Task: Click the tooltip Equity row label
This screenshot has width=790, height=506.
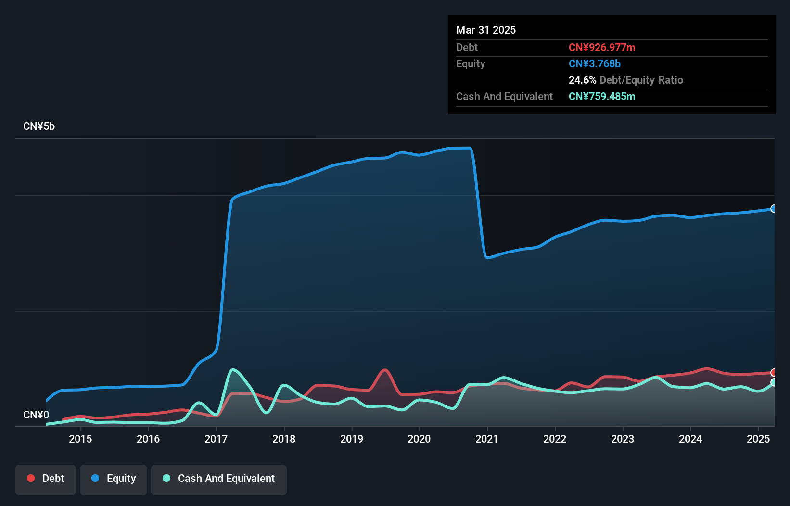Action: (471, 63)
